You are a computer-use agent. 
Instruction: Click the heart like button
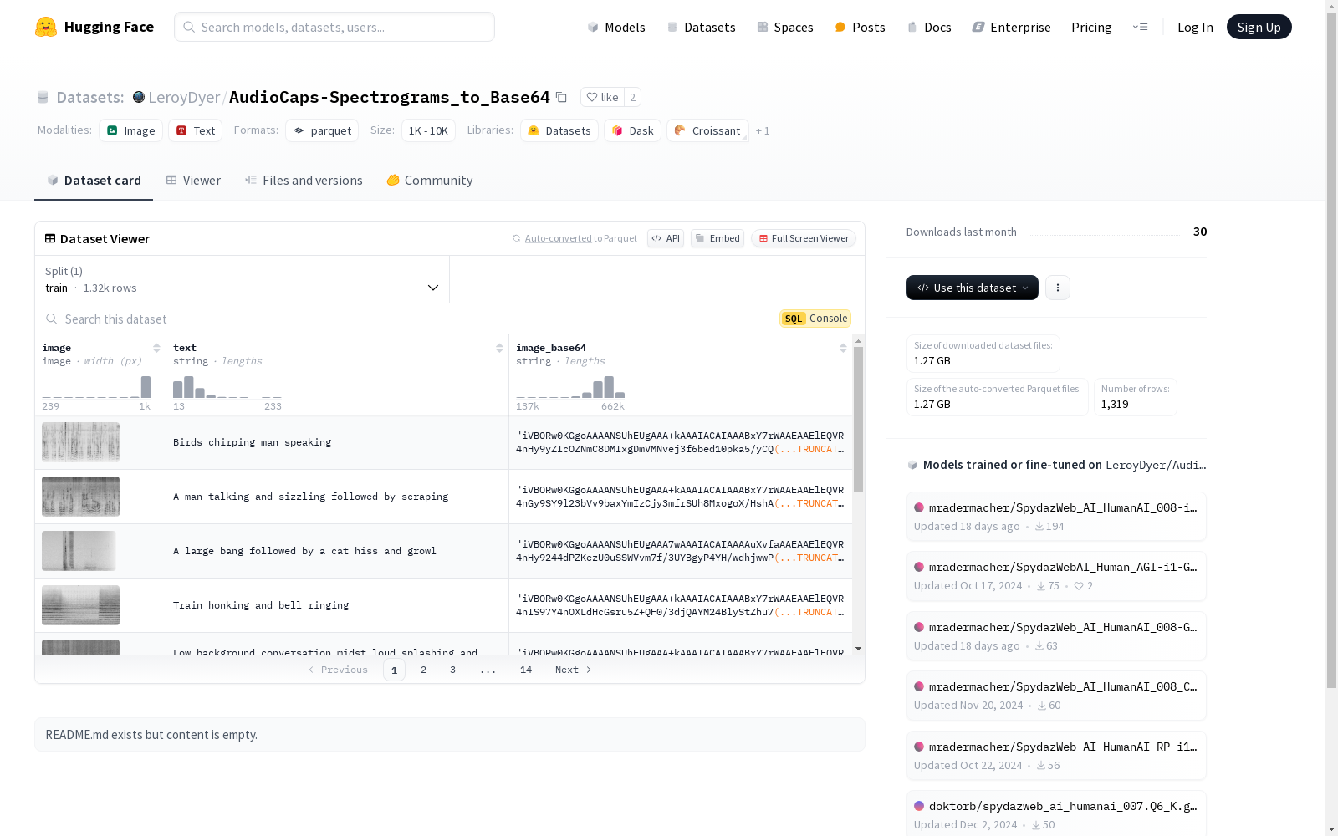[x=602, y=97]
